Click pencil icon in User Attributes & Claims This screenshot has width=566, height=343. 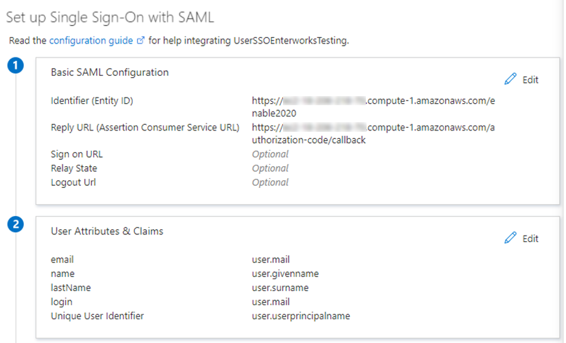tap(511, 238)
